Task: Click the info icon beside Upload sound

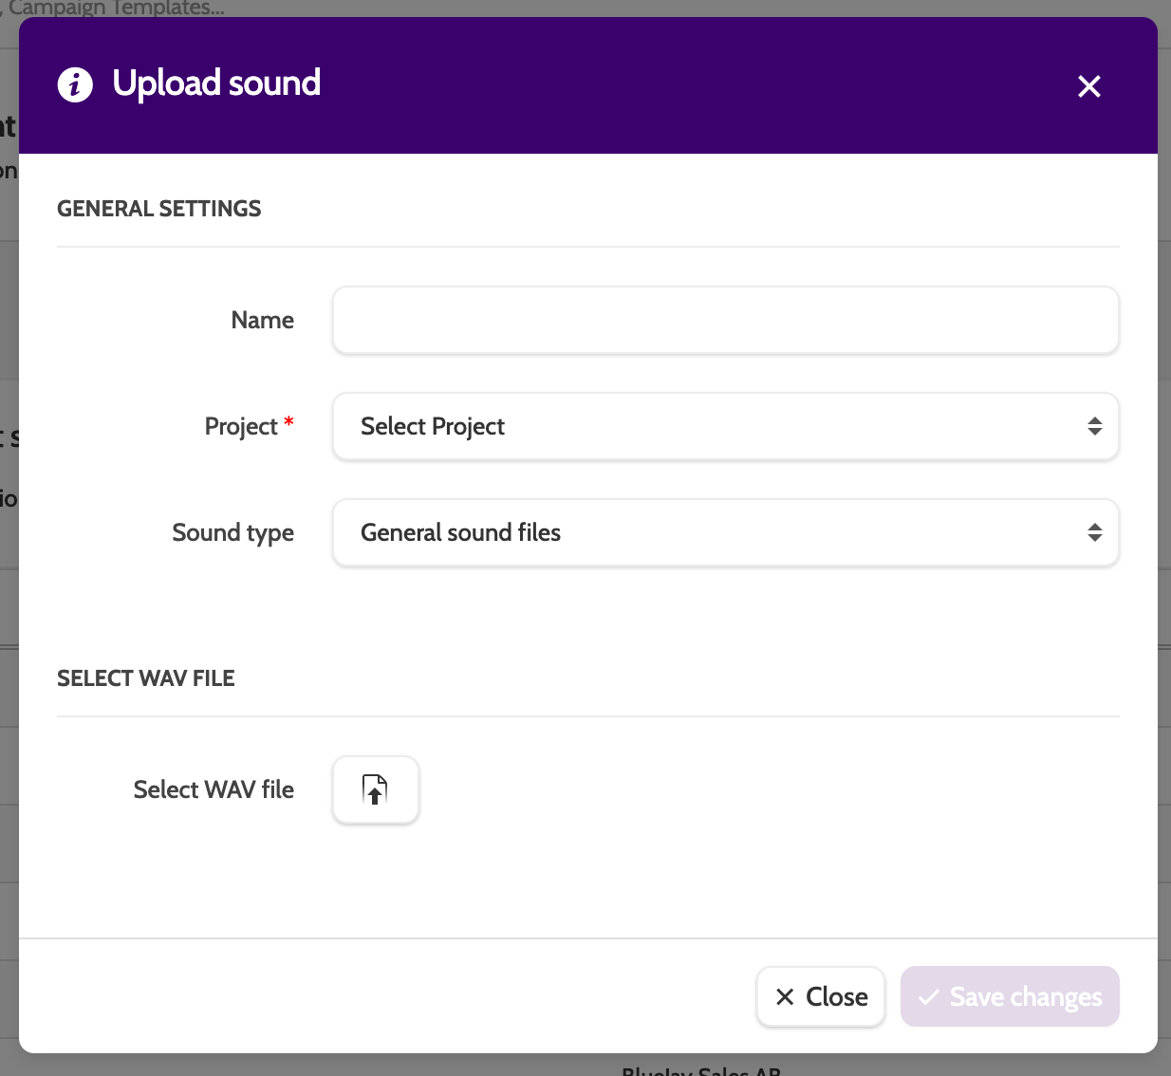Action: click(x=75, y=84)
